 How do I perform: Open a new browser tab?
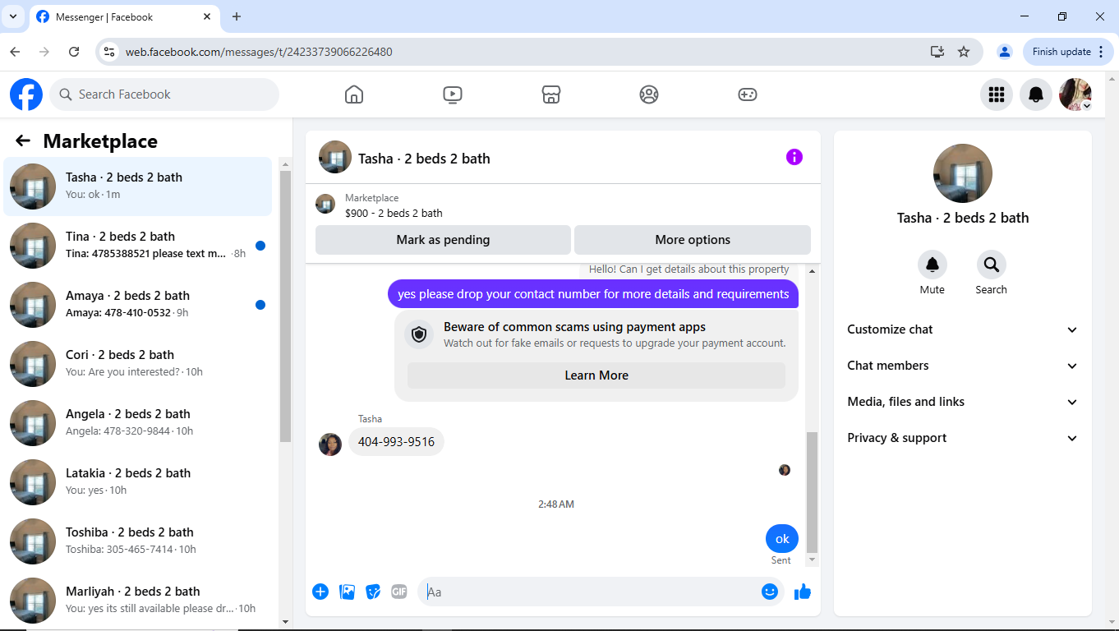pos(237,16)
